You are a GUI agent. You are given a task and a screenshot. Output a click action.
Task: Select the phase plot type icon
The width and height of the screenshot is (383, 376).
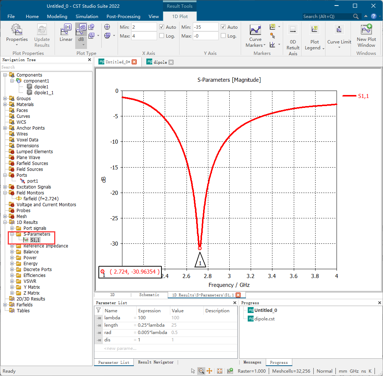[91, 27]
